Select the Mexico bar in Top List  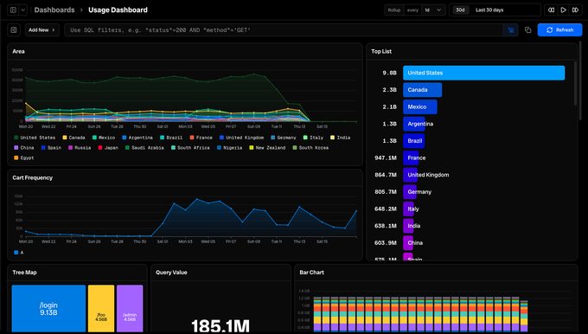(x=420, y=107)
